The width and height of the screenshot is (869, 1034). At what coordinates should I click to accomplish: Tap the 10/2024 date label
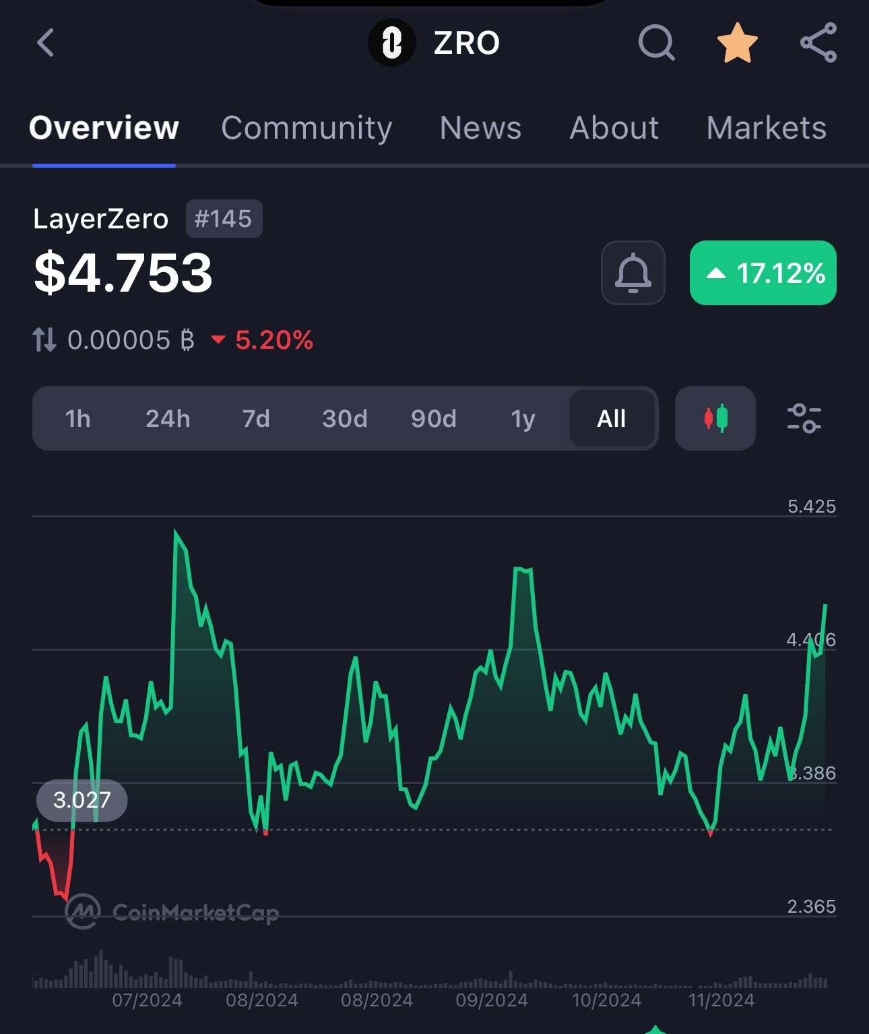coord(606,1000)
